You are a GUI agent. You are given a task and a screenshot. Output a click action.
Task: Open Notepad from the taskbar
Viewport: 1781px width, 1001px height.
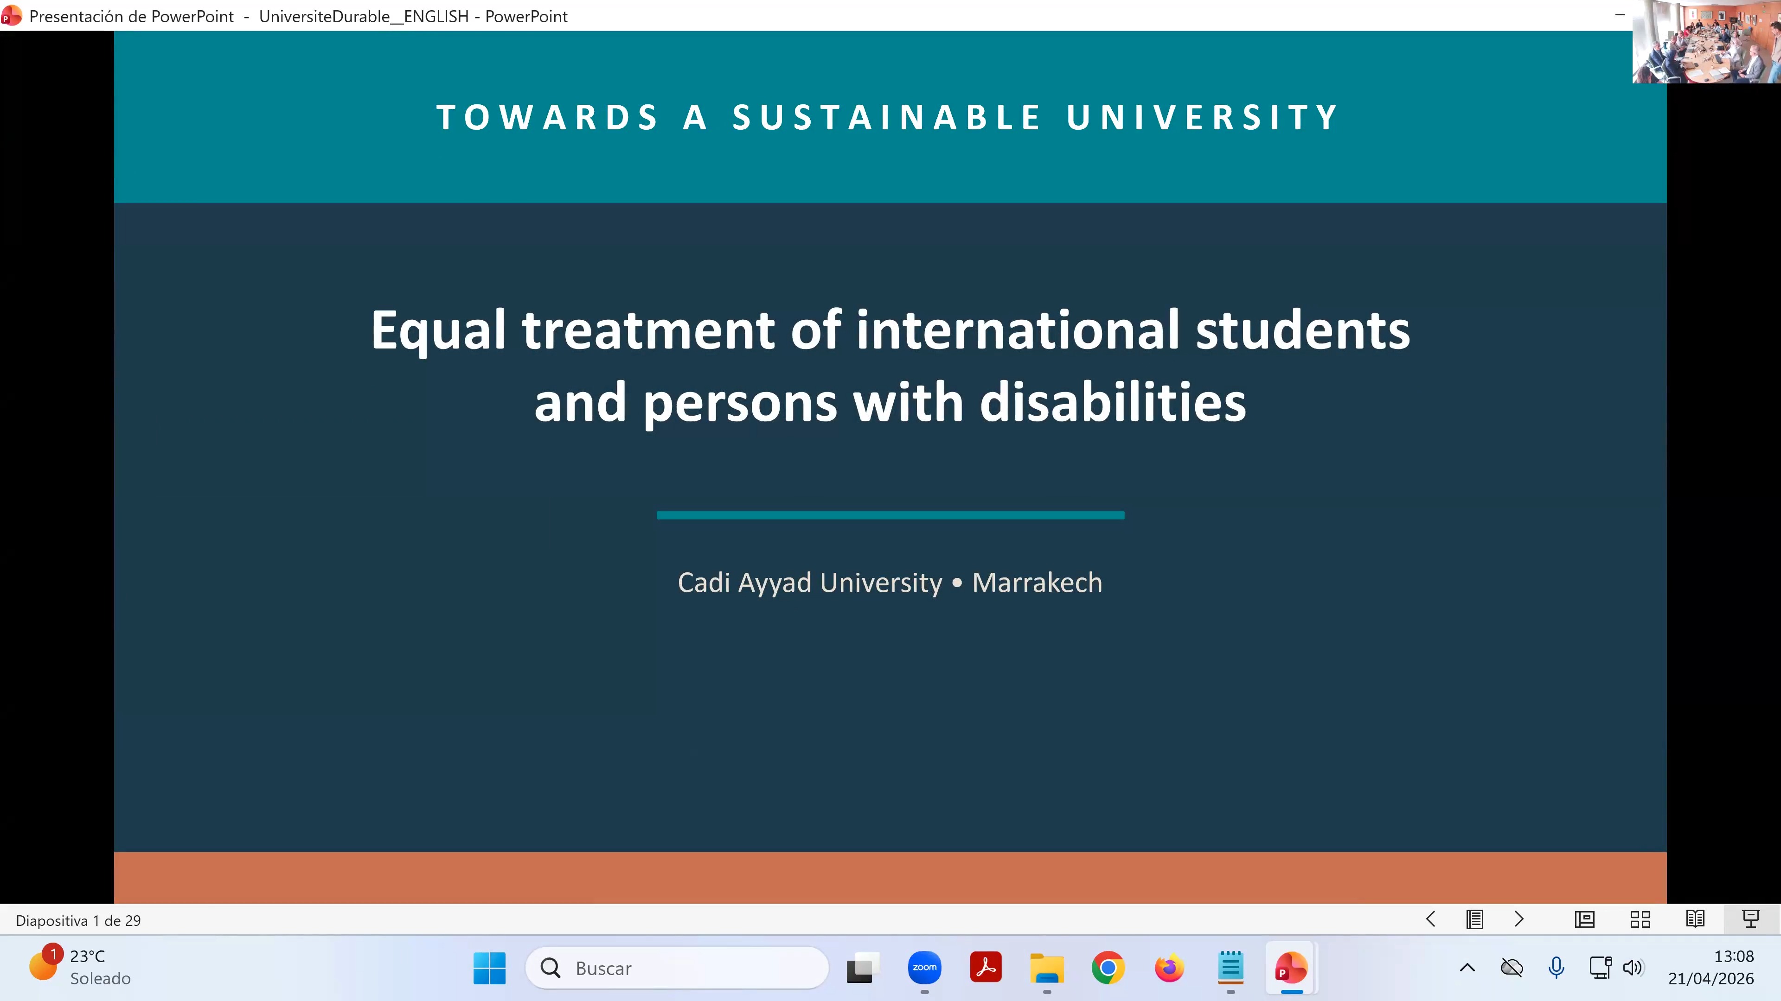pos(1230,968)
